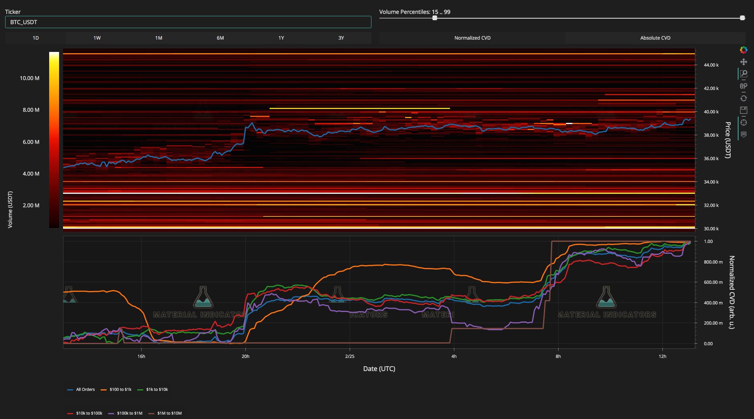Save the chart with the floppy icon

pos(743,110)
